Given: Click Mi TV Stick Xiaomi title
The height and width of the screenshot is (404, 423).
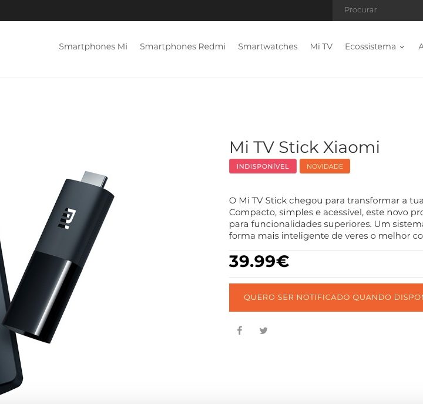Looking at the screenshot, I should pyautogui.click(x=304, y=147).
